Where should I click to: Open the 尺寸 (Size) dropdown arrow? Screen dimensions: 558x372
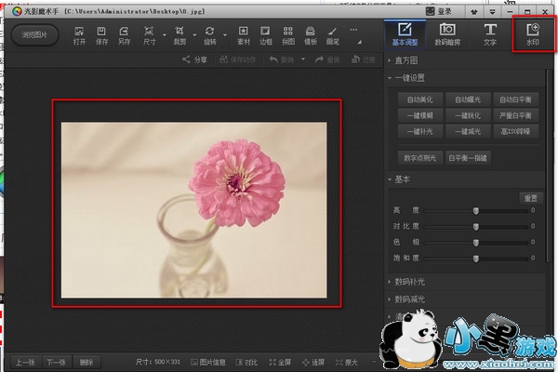tap(165, 36)
